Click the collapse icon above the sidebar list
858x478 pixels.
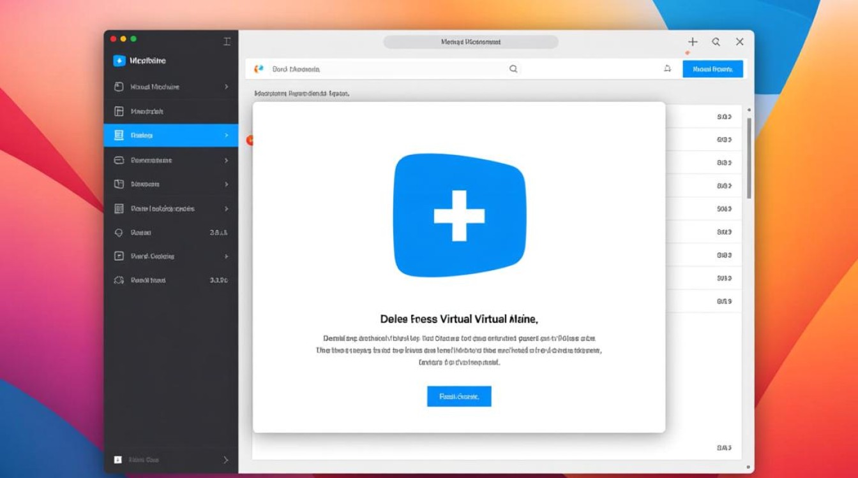pyautogui.click(x=227, y=41)
